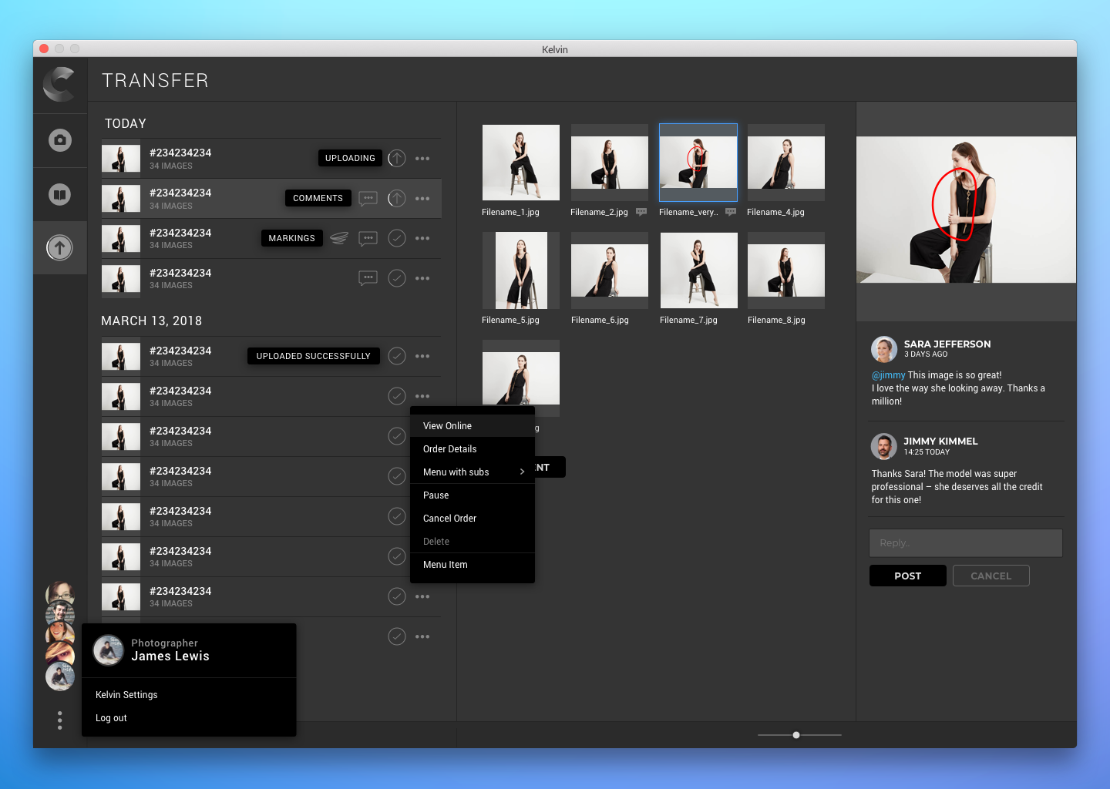Image resolution: width=1110 pixels, height=789 pixels.
Task: Open the book library sidebar icon
Action: point(60,194)
